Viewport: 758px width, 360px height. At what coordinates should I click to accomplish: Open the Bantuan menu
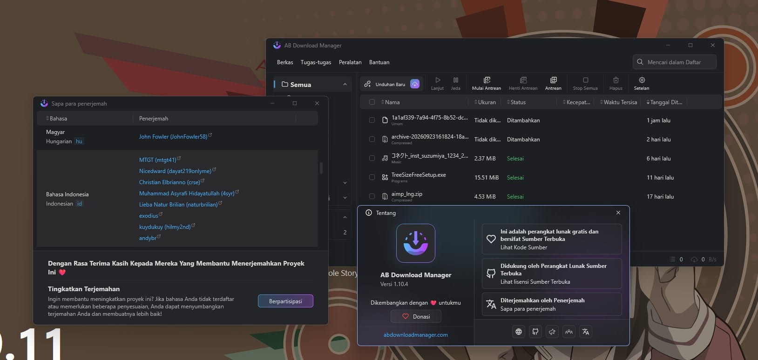pyautogui.click(x=379, y=62)
